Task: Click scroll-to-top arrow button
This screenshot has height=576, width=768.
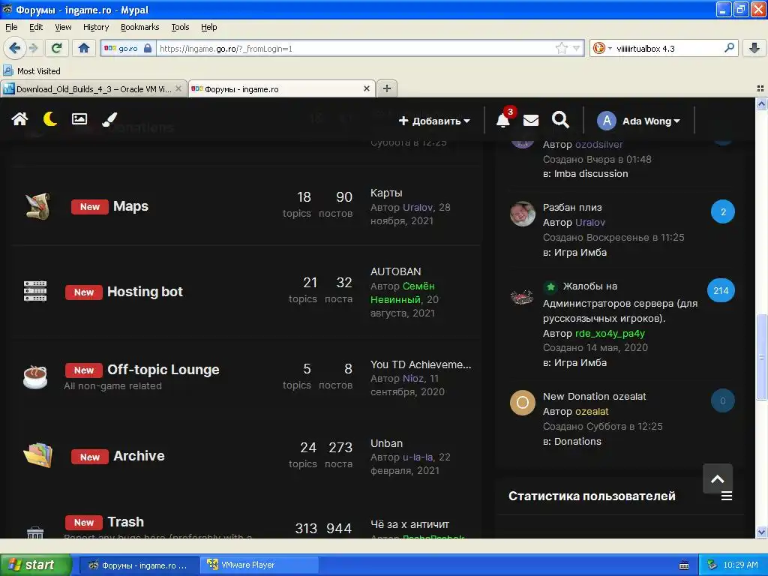Action: [x=718, y=478]
